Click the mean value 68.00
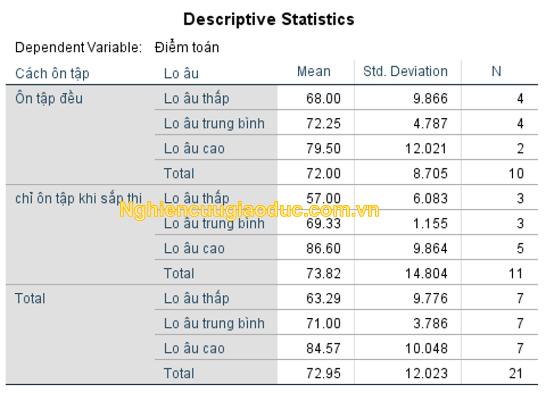This screenshot has height=393, width=546. [x=323, y=99]
